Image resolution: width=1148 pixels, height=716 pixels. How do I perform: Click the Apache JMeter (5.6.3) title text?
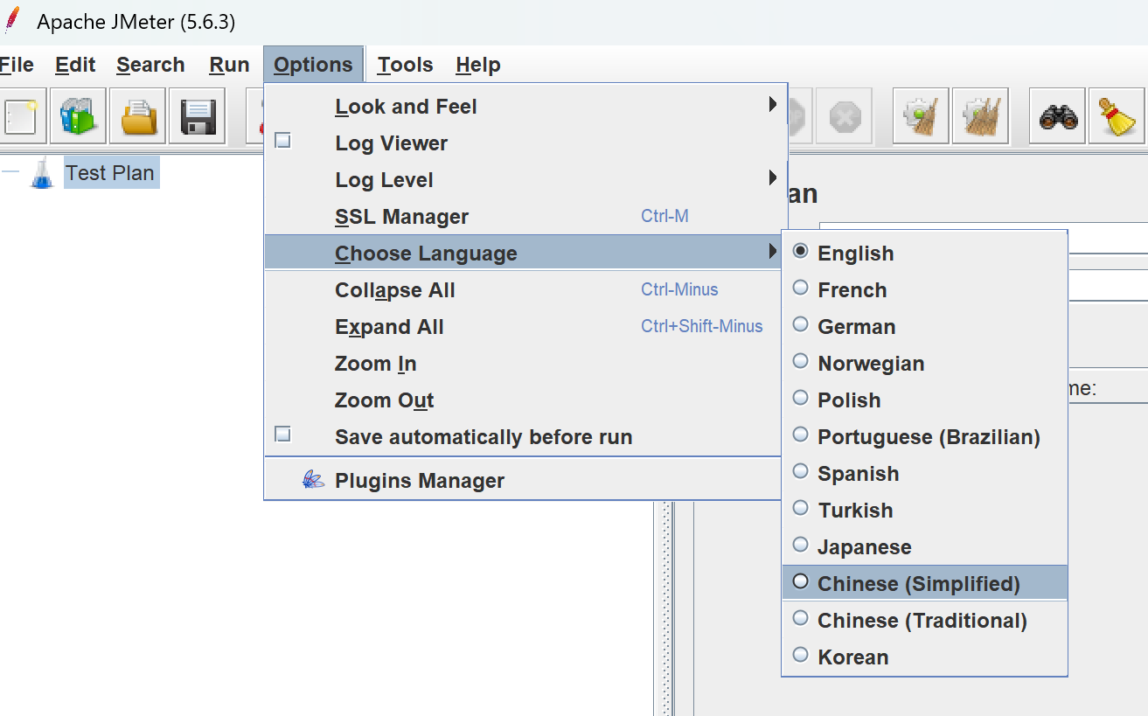pyautogui.click(x=136, y=22)
